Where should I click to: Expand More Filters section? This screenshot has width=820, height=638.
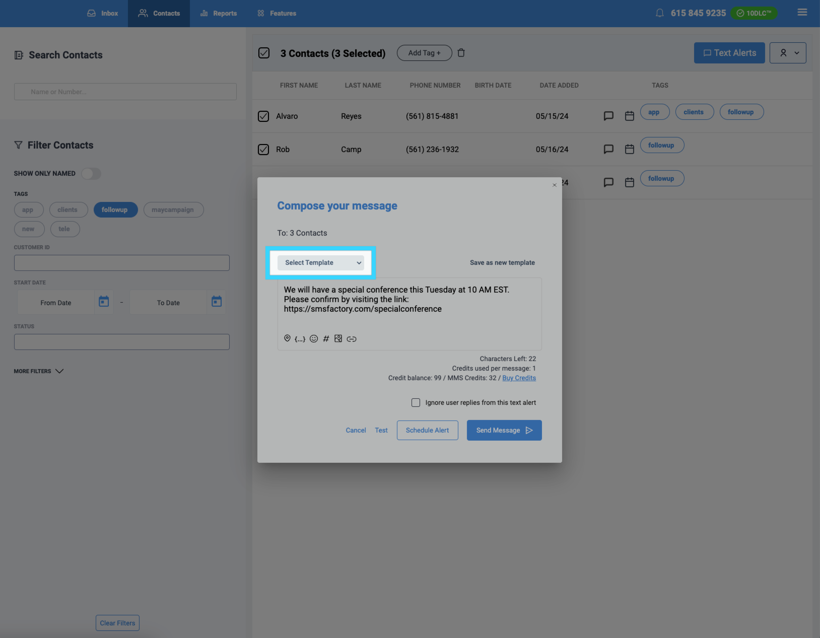coord(39,371)
